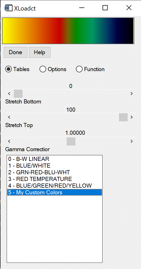The height and width of the screenshot is (269, 141).
Task: Click the XLoadct window icon
Action: [x=9, y=8]
